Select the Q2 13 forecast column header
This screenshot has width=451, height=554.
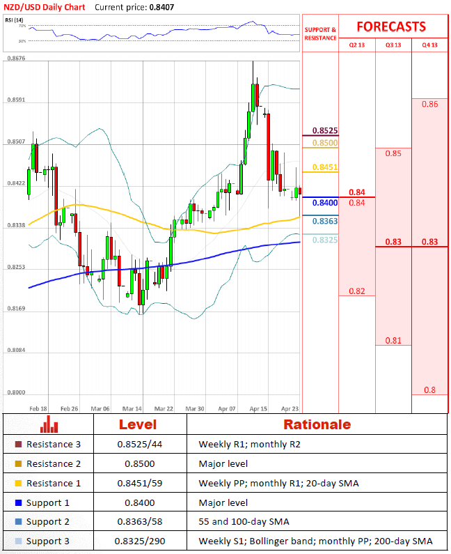pyautogui.click(x=357, y=45)
